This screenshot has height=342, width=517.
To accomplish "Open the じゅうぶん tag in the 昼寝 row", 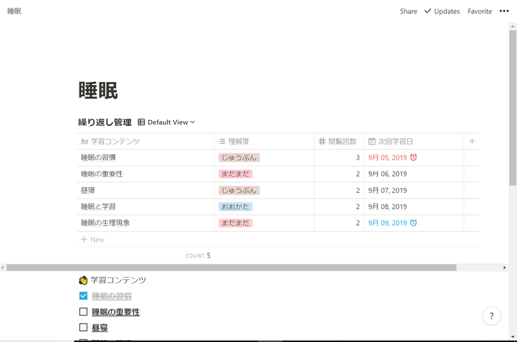I will click(239, 190).
